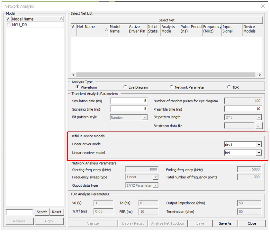Click the model search text box
The width and height of the screenshot is (270, 232).
tap(19, 212)
